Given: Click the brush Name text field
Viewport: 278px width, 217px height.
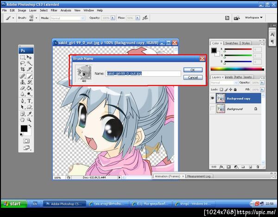Looking at the screenshot, I should coord(143,74).
